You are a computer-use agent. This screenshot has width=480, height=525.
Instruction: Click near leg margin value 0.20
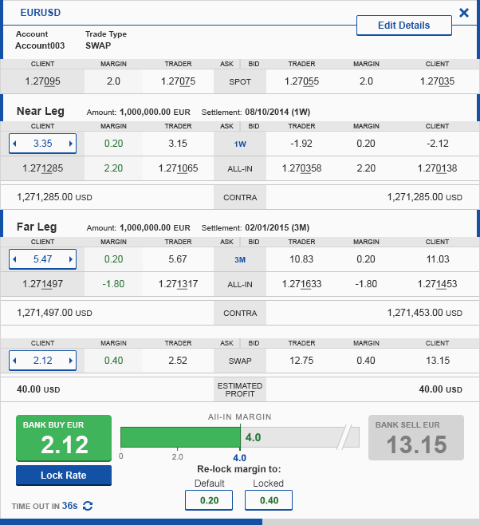113,144
